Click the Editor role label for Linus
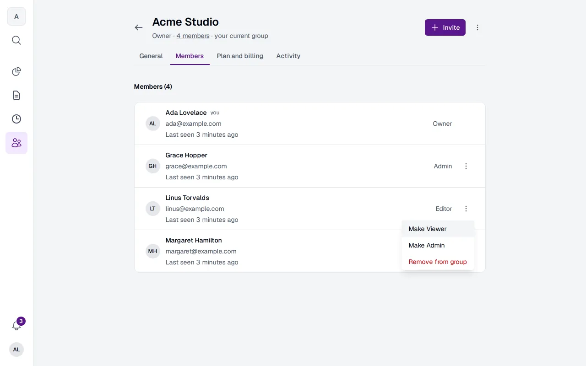 point(444,209)
